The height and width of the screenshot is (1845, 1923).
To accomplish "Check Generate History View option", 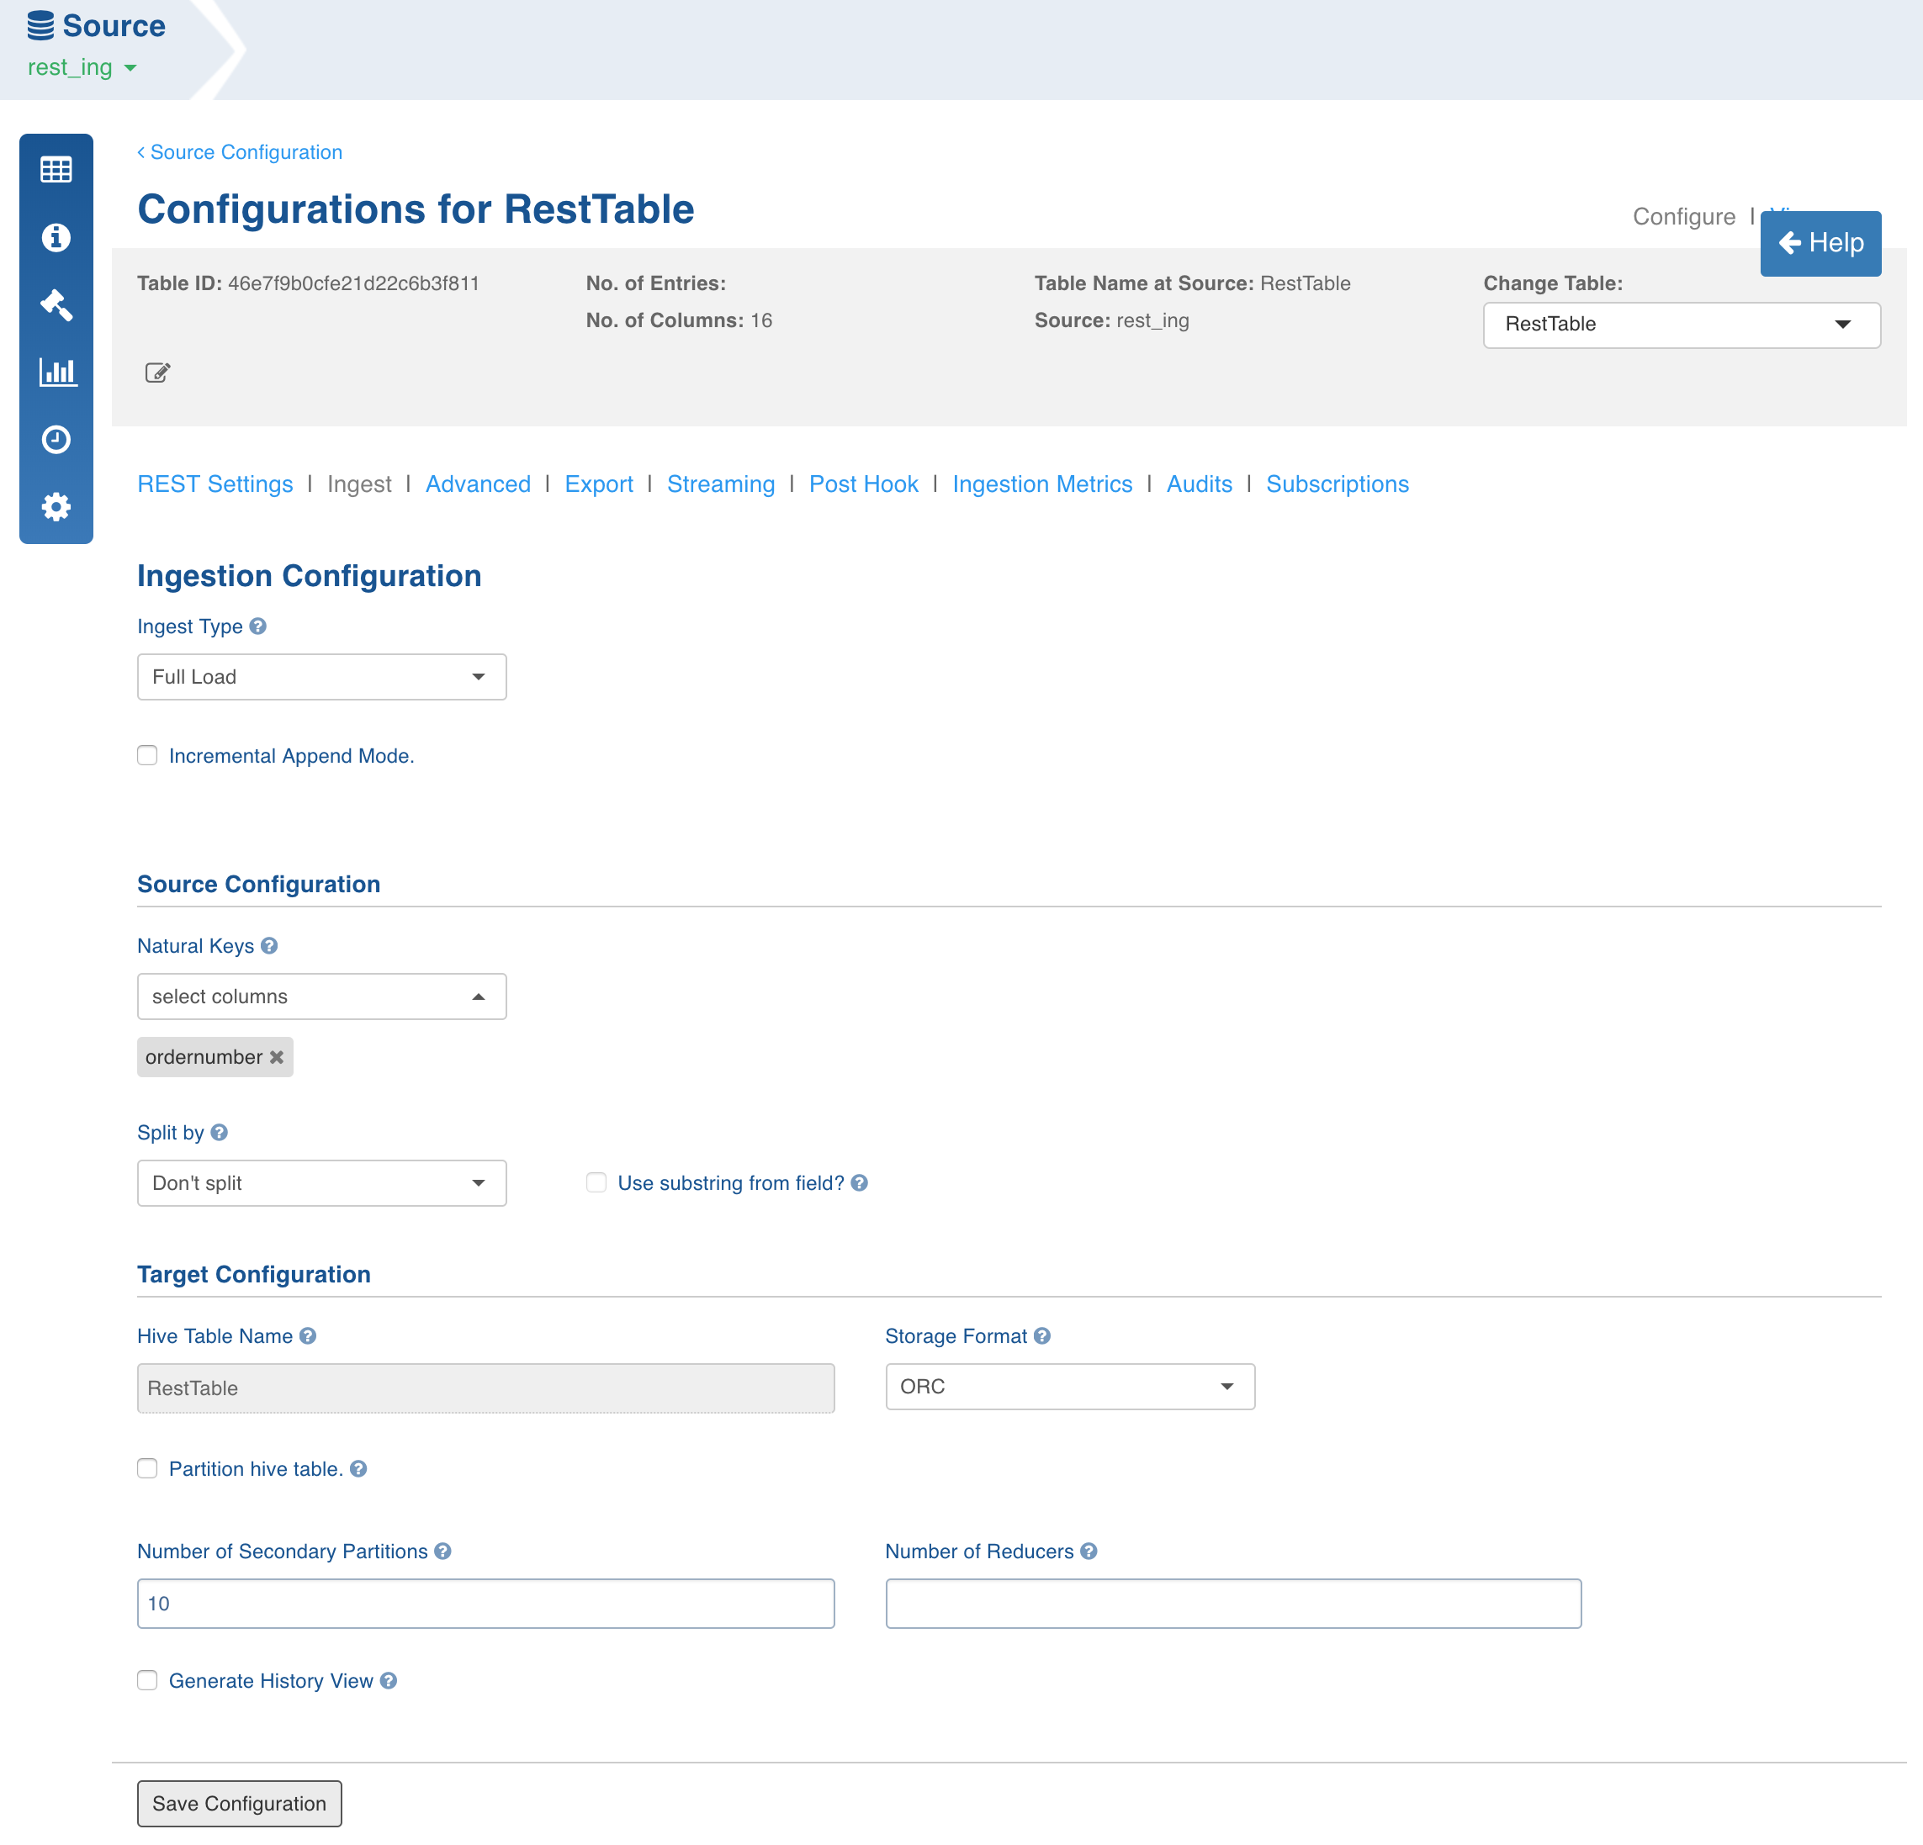I will pyautogui.click(x=147, y=1680).
